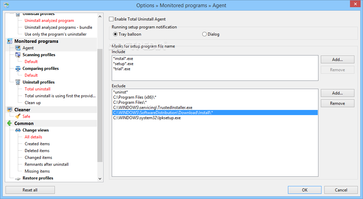Cancel the Options dialog
This screenshot has height=199, width=363.
click(341, 190)
